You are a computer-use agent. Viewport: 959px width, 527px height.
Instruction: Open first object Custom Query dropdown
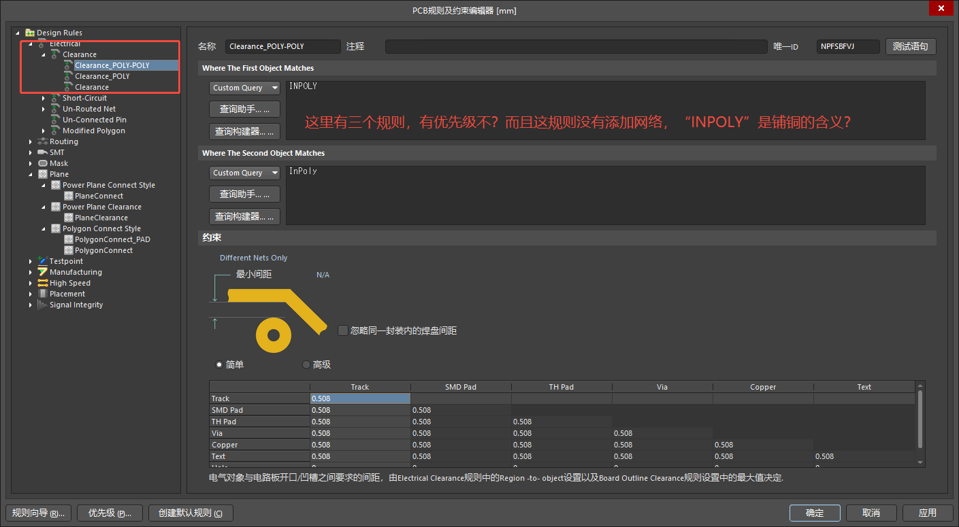244,88
